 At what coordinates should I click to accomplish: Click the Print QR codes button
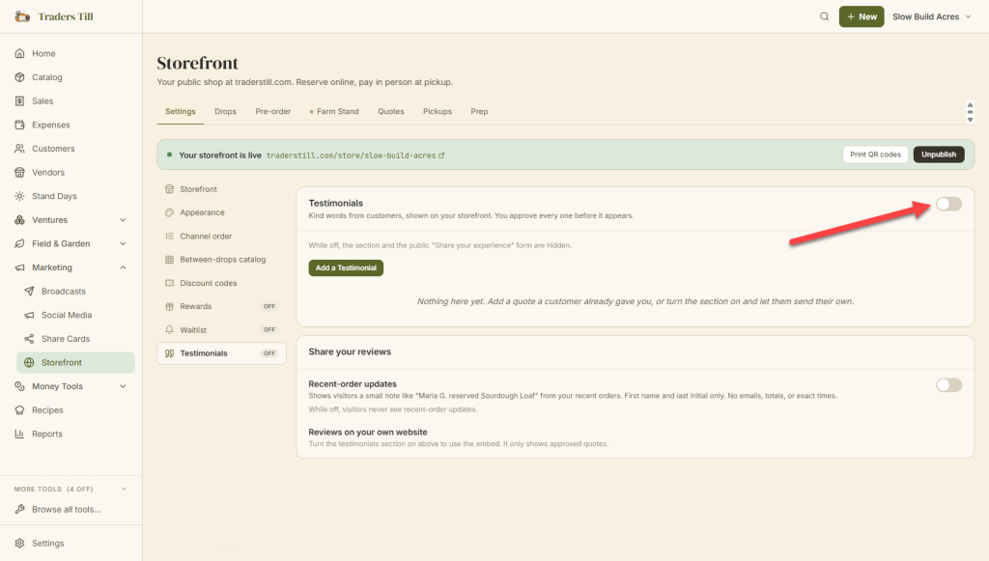(875, 154)
